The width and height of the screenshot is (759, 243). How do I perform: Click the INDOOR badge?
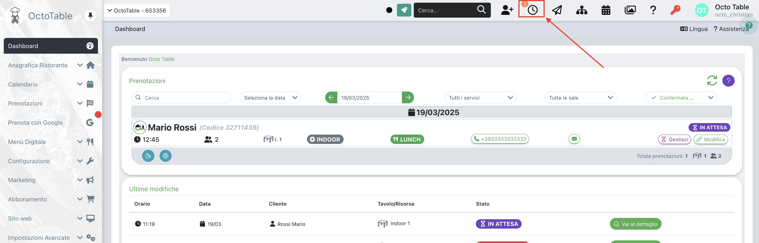pyautogui.click(x=325, y=139)
